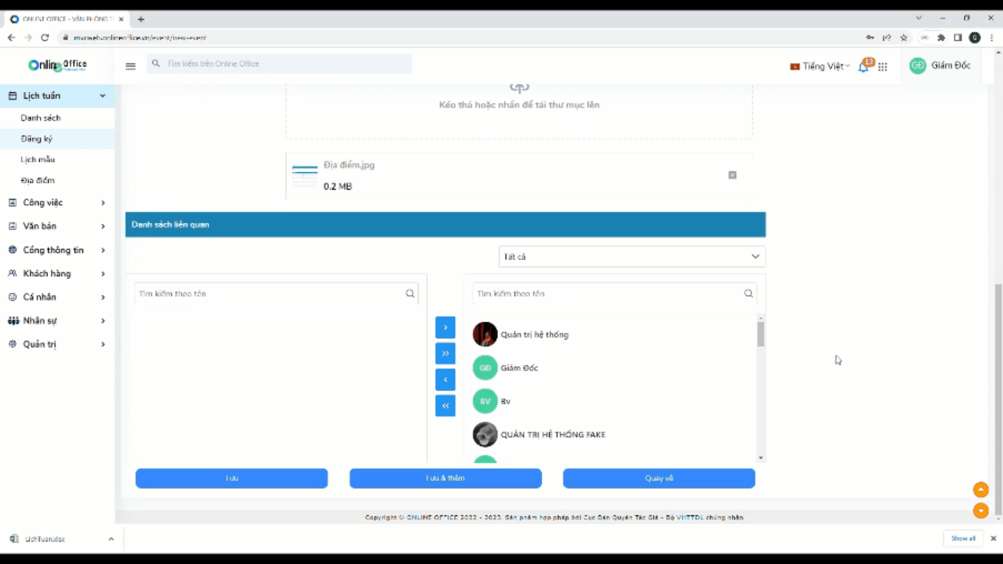Viewport: 1003px width, 564px height.
Task: Open the Tất cả filter dropdown
Action: point(632,256)
